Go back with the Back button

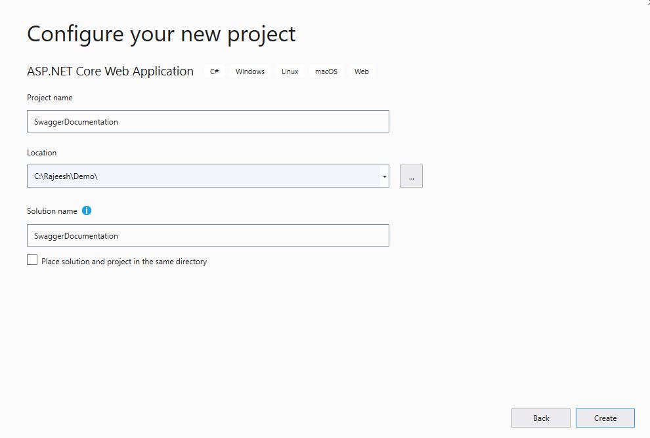click(x=540, y=418)
